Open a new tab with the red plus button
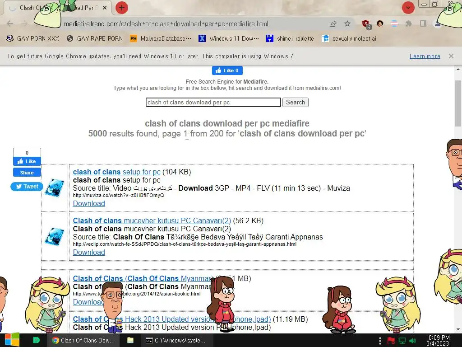462x347 pixels. point(122,8)
